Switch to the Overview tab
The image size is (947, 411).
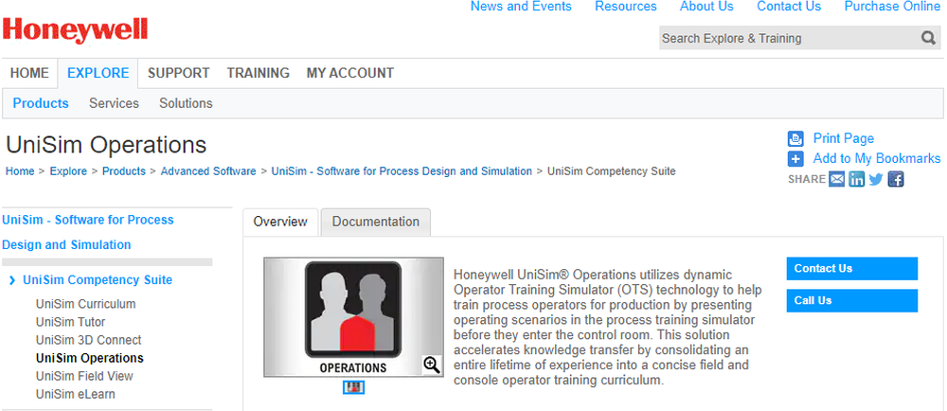pos(280,222)
